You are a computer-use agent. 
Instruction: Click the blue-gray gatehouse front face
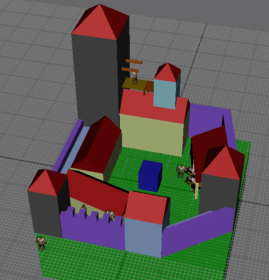[143, 237]
